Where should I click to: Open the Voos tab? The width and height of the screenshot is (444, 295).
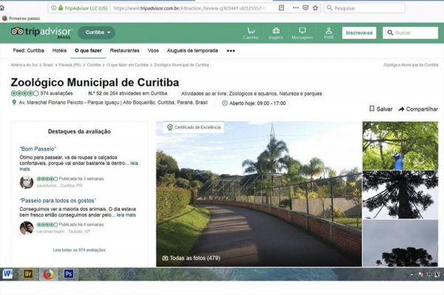(153, 50)
